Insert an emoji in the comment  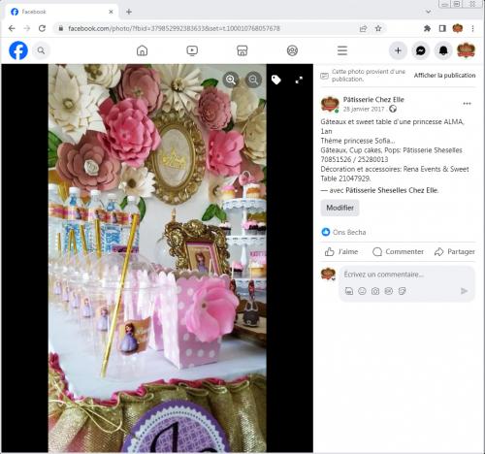pos(362,291)
